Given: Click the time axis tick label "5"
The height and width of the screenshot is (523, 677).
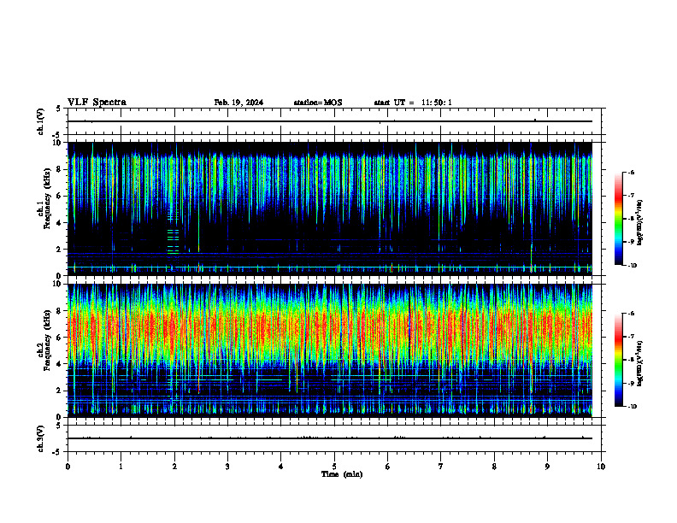Looking at the screenshot, I should pyautogui.click(x=334, y=467).
